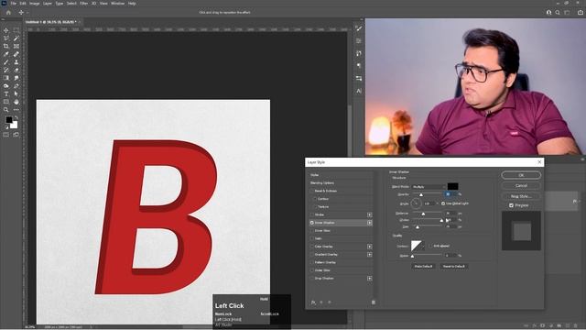Screen dimensions: 586x330
Task: Open the Character panel icon in dock
Action: pos(359,91)
